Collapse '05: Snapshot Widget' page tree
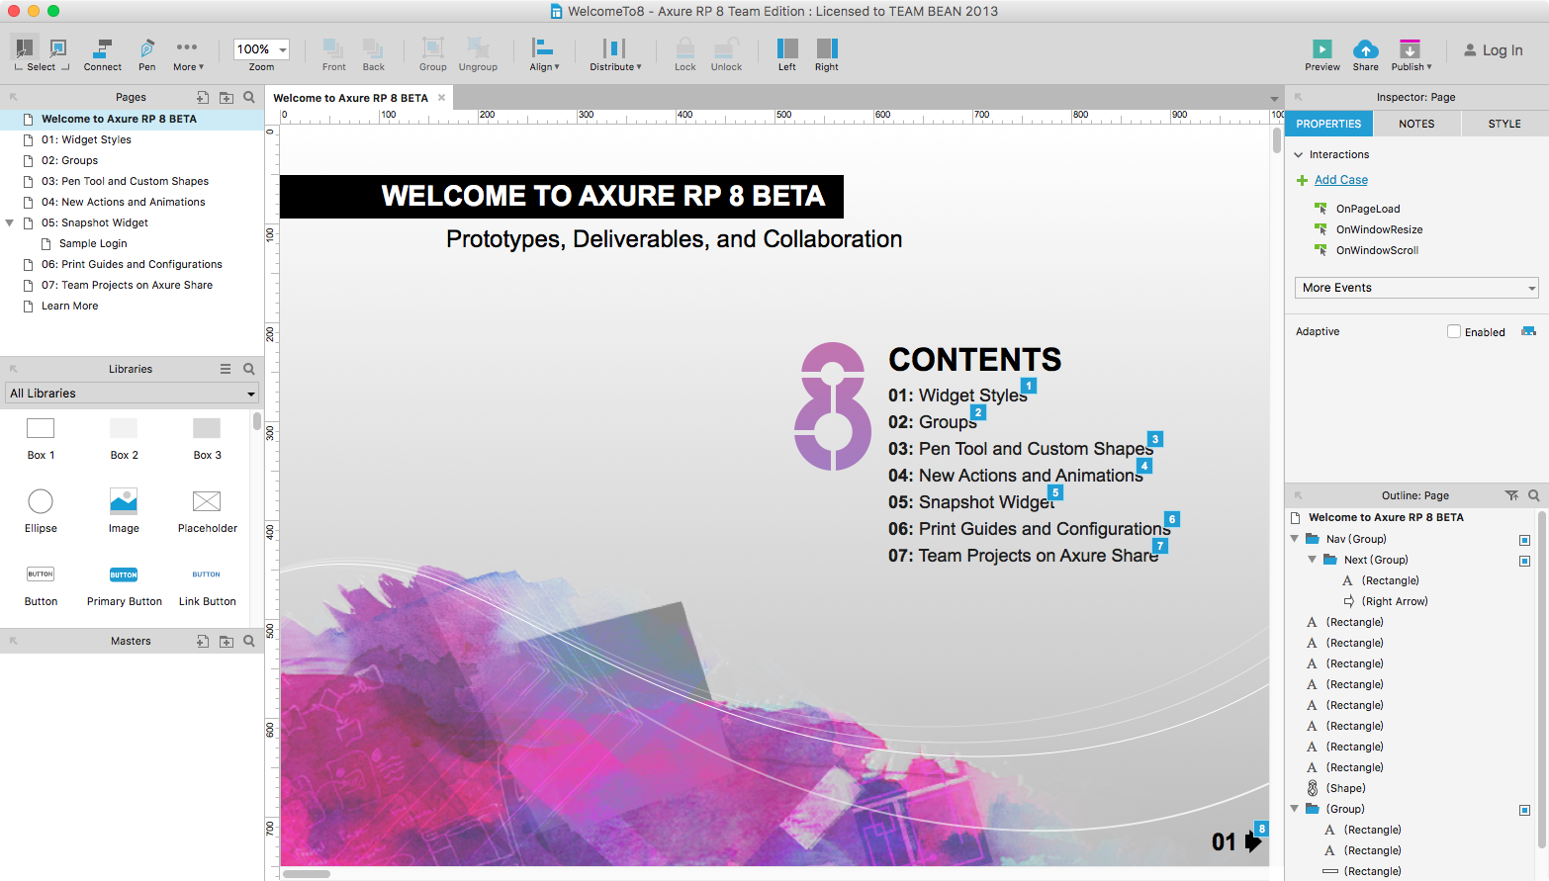This screenshot has height=881, width=1549. tap(10, 222)
